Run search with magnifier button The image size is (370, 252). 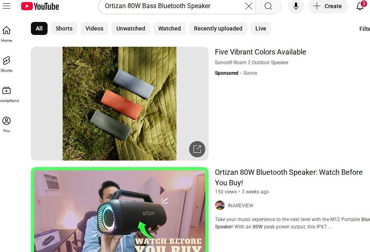(x=268, y=6)
